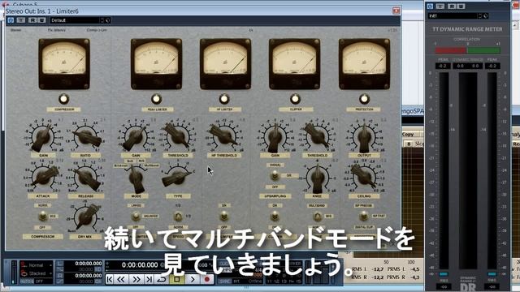
Task: Click the Play transport button
Action: click(x=193, y=279)
